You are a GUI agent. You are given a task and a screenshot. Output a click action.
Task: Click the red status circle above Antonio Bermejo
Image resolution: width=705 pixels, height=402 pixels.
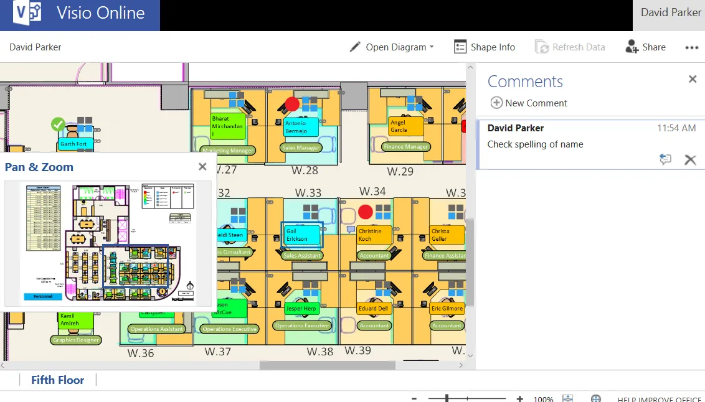[292, 104]
